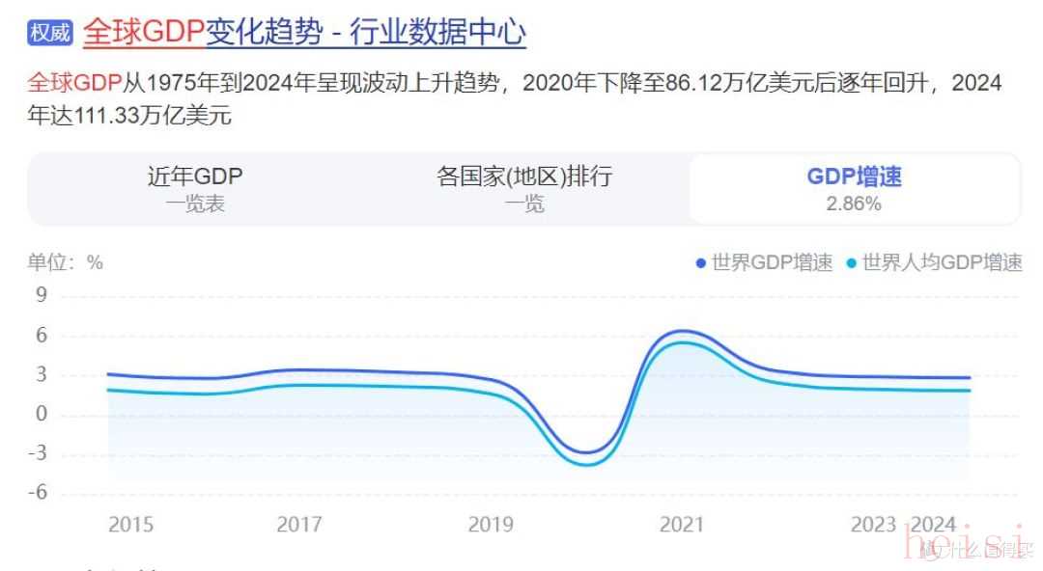
Task: Click the 2024 label on the x-axis
Action: tap(934, 525)
